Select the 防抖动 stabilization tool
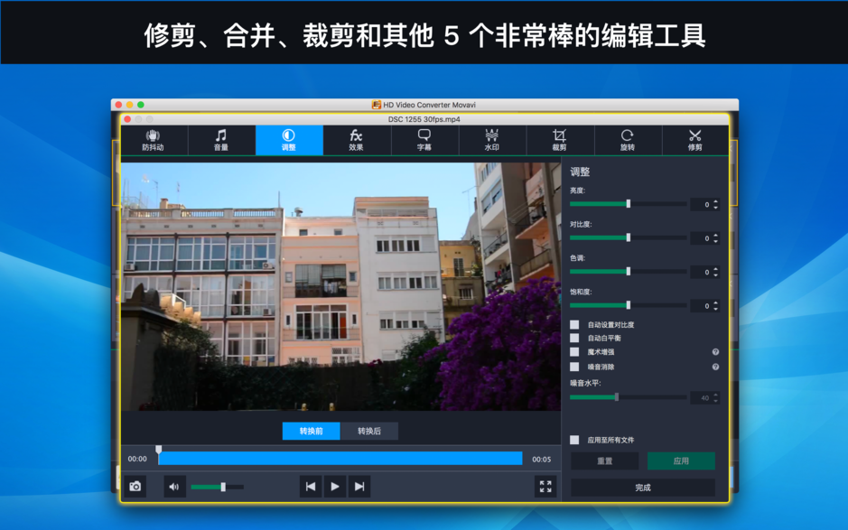The image size is (848, 530). click(x=154, y=140)
